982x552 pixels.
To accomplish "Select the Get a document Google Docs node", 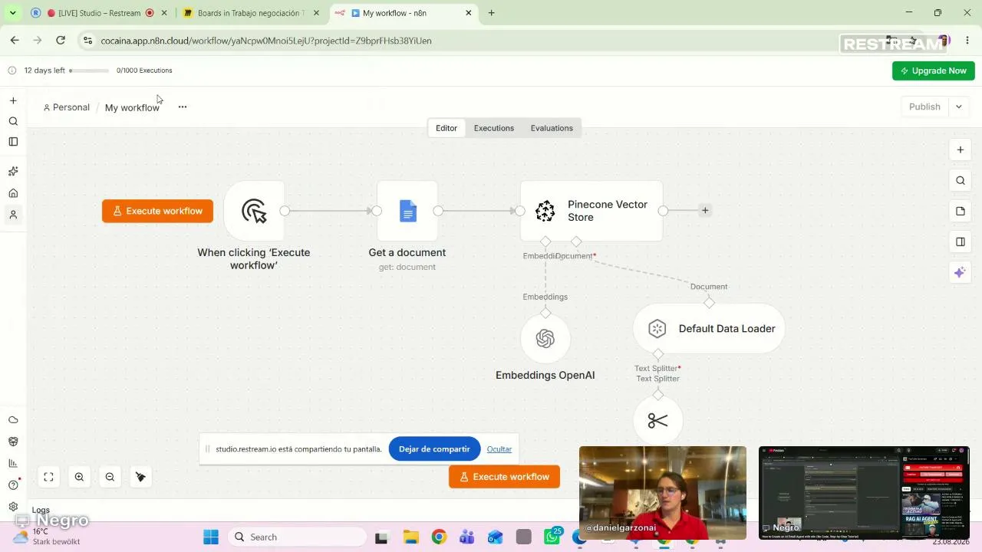I will 407,211.
